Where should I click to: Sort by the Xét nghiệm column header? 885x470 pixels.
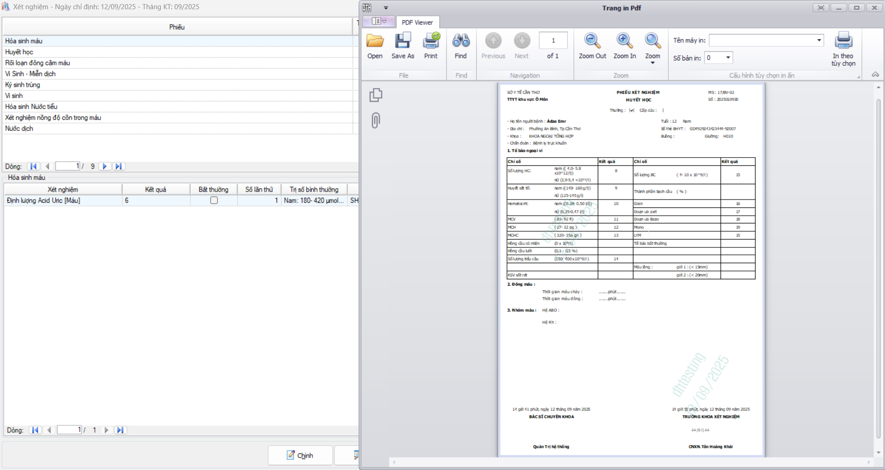[x=63, y=189]
